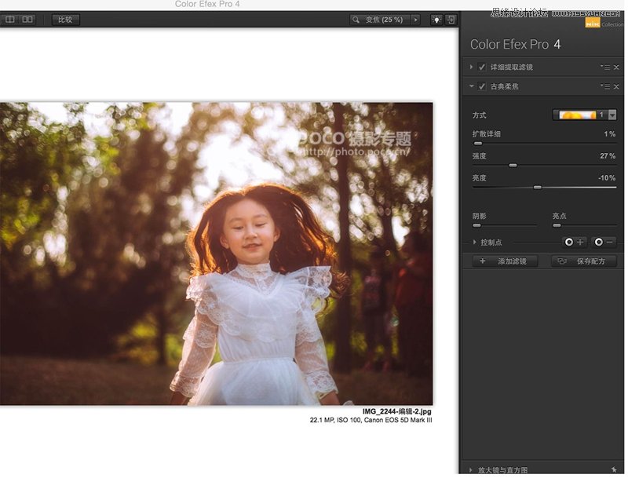Adjust the 亮度 brightness slider handle
The width and height of the screenshot is (628, 478).
(x=538, y=188)
